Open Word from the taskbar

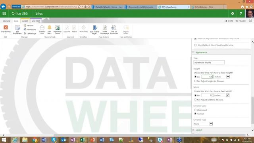click(102, 140)
